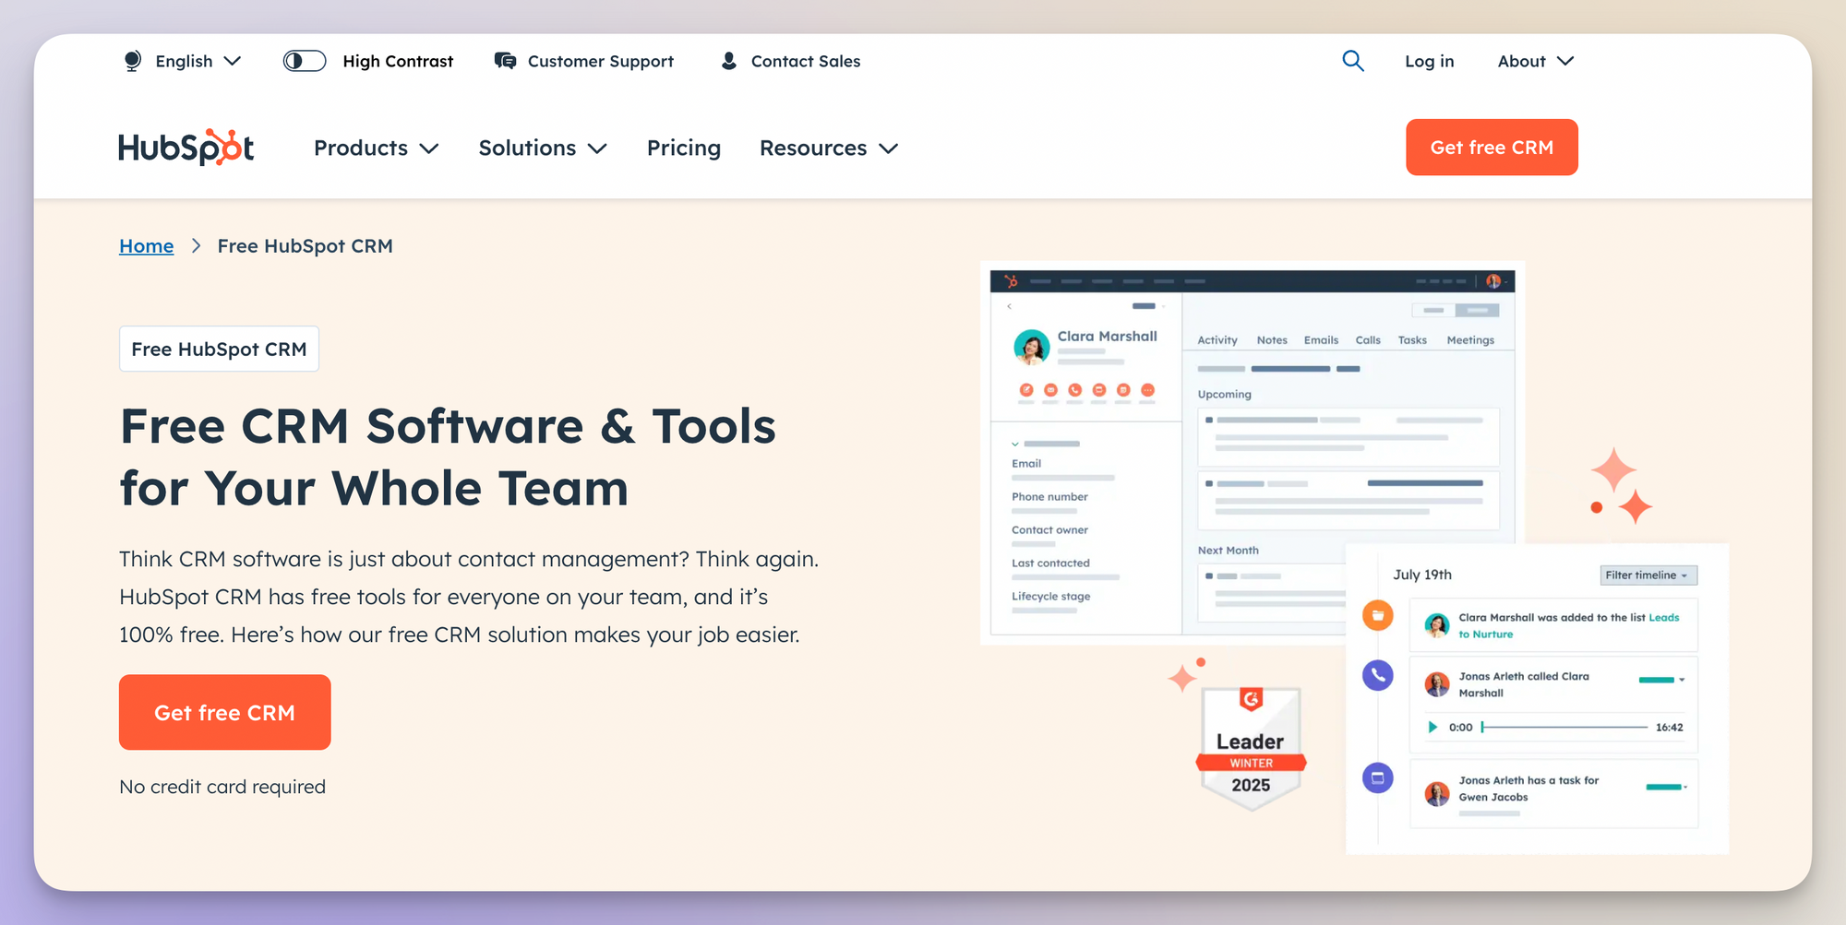Collapse the contact details section chevron
The height and width of the screenshot is (925, 1846).
tap(1015, 445)
